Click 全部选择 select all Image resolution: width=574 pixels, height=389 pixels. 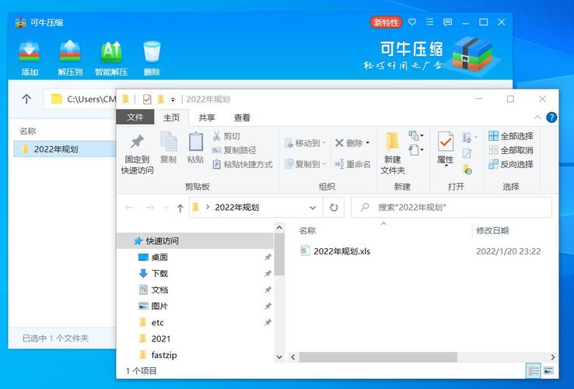coord(511,136)
